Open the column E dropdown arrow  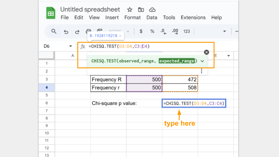(228, 56)
